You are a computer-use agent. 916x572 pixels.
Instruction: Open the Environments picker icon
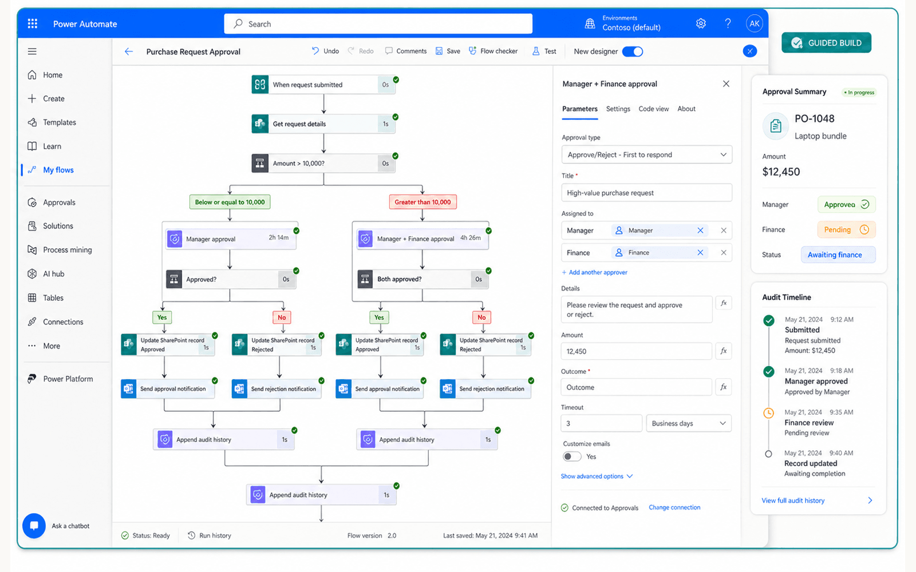click(590, 23)
